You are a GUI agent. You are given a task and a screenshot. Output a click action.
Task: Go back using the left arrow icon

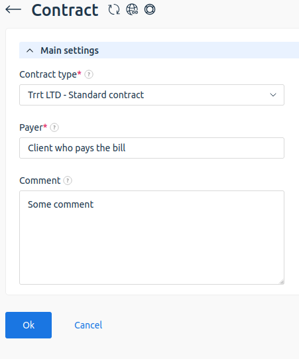pos(13,9)
